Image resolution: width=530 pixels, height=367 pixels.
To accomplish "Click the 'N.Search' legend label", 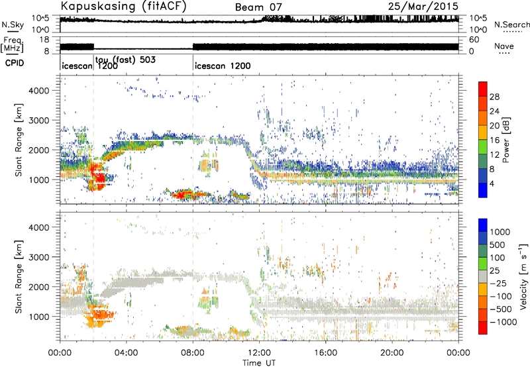I will click(x=511, y=25).
